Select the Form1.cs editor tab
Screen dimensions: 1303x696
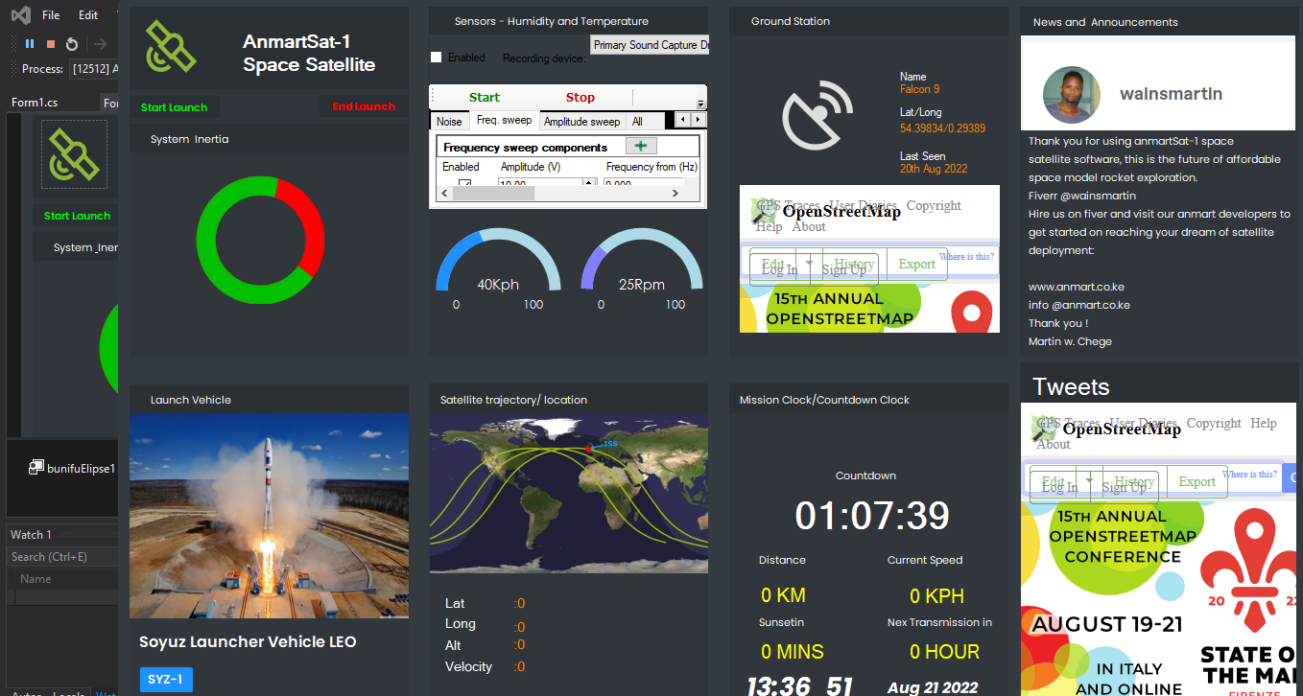point(35,103)
